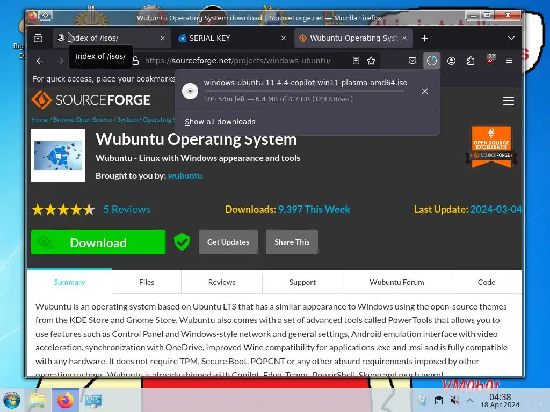Open the system monitor taskbar icon
Image resolution: width=550 pixels, height=412 pixels.
[93, 400]
